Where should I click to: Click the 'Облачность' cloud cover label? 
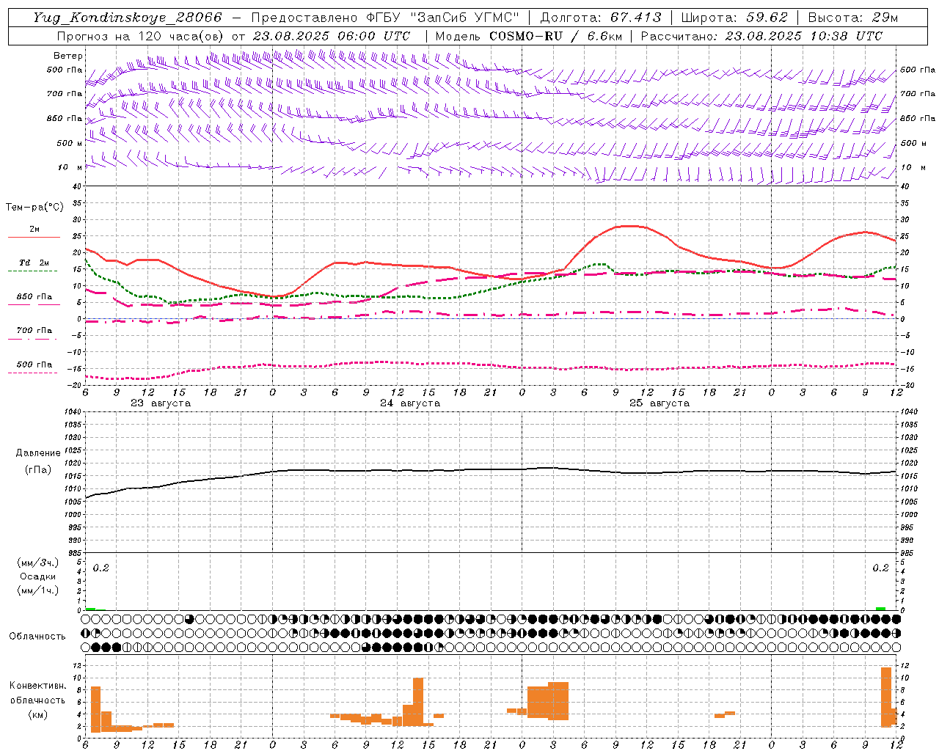point(37,636)
